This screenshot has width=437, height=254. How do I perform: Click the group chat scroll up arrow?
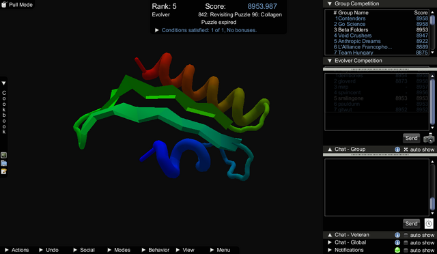(x=432, y=162)
